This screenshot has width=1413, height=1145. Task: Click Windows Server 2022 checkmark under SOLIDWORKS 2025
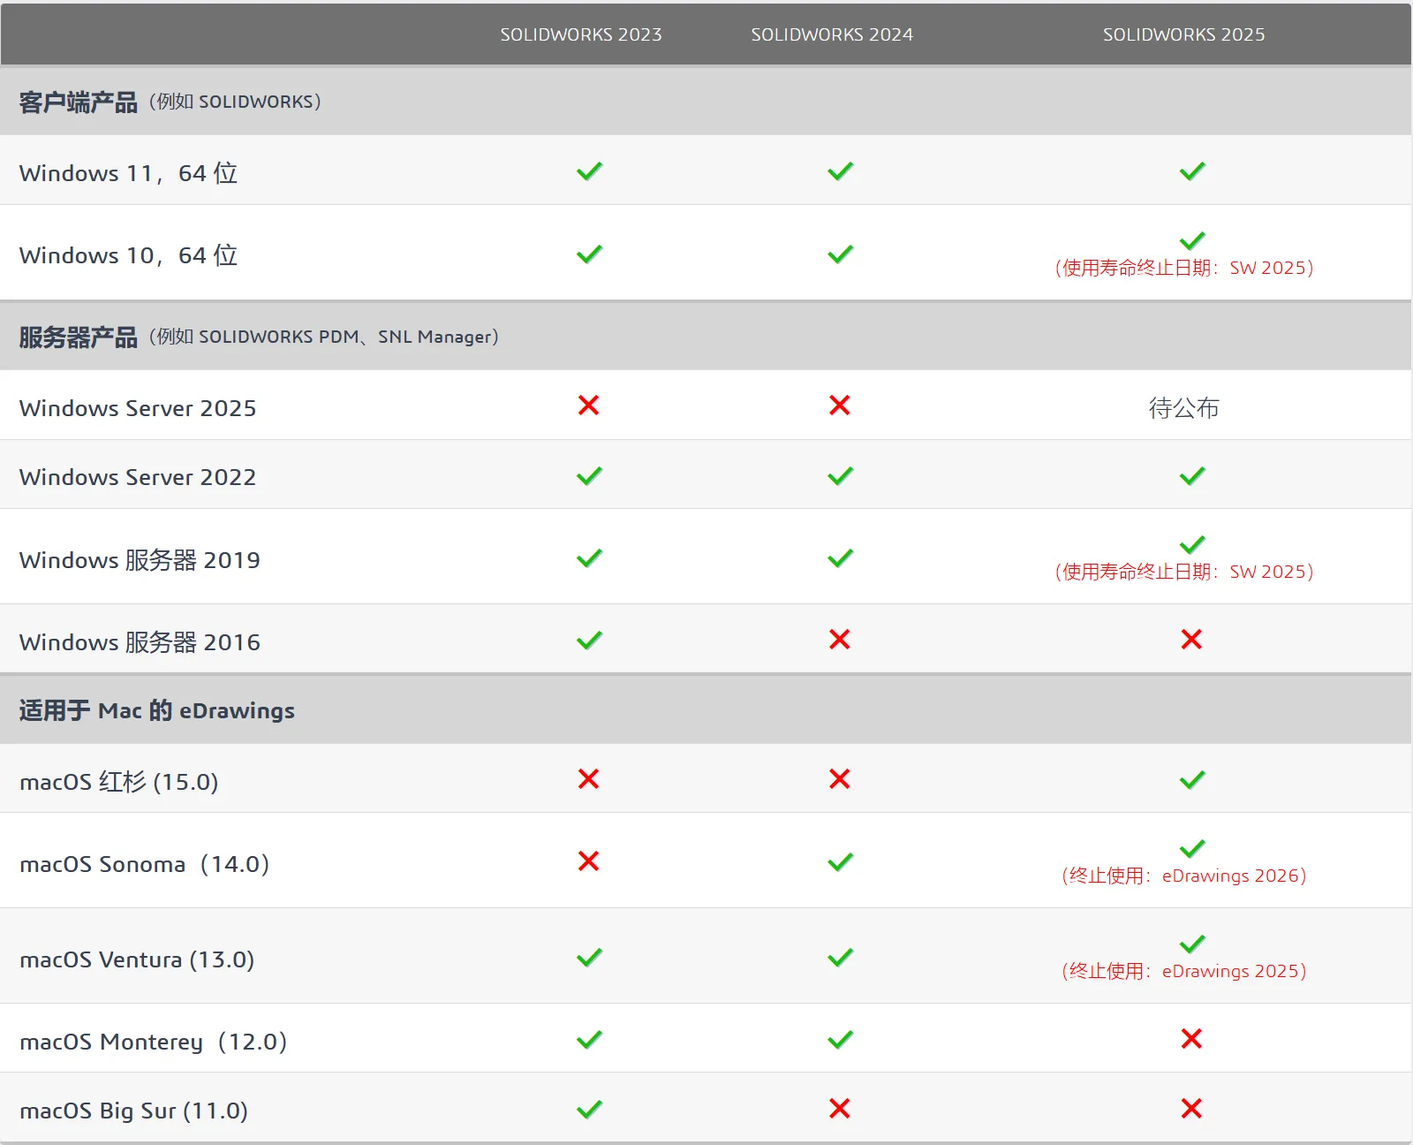(1192, 476)
